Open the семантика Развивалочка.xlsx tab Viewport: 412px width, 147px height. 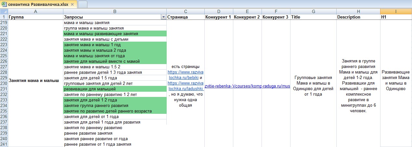pyautogui.click(x=39, y=4)
